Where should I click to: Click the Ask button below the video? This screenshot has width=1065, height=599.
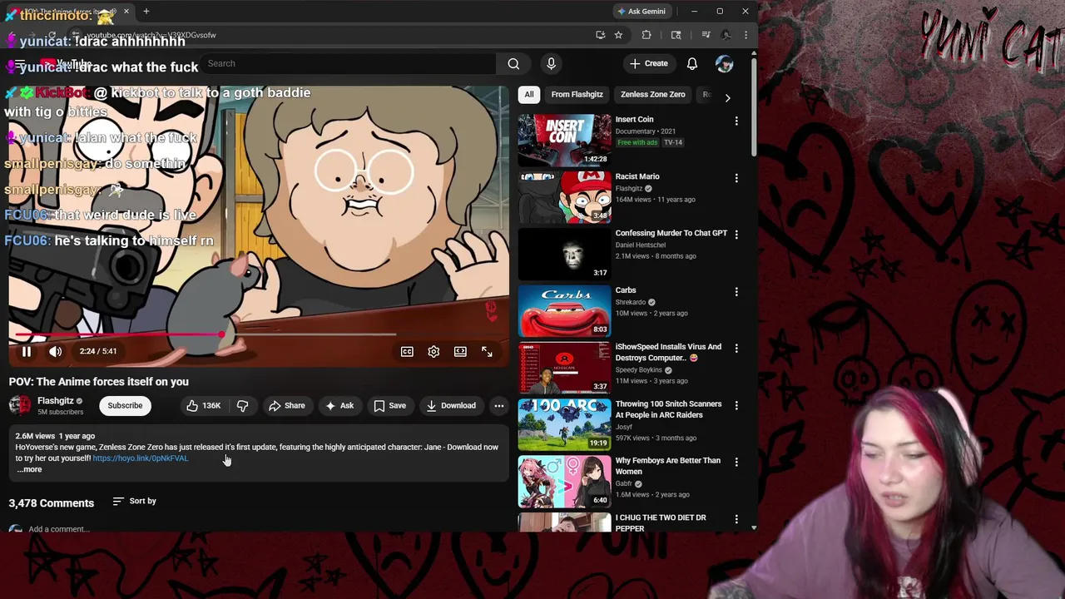339,406
